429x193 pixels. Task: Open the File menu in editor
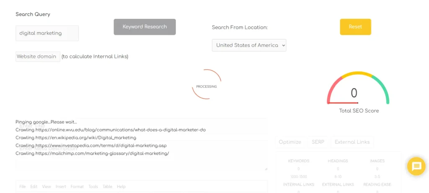click(x=23, y=187)
